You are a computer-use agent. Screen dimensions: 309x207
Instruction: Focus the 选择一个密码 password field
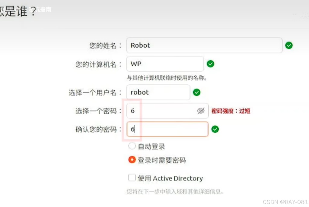161,111
